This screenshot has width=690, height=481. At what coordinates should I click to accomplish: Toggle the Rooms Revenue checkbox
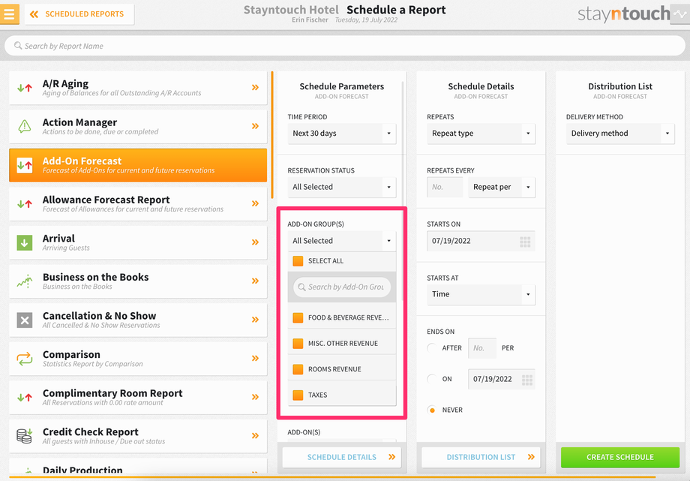pos(298,369)
